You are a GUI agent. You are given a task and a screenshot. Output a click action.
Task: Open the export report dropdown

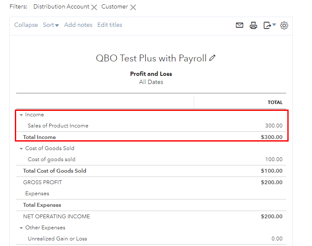coord(269,26)
